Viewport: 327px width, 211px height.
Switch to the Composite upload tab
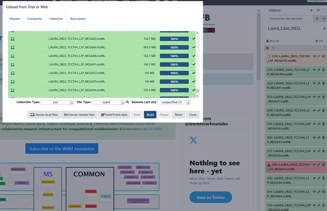35,19
